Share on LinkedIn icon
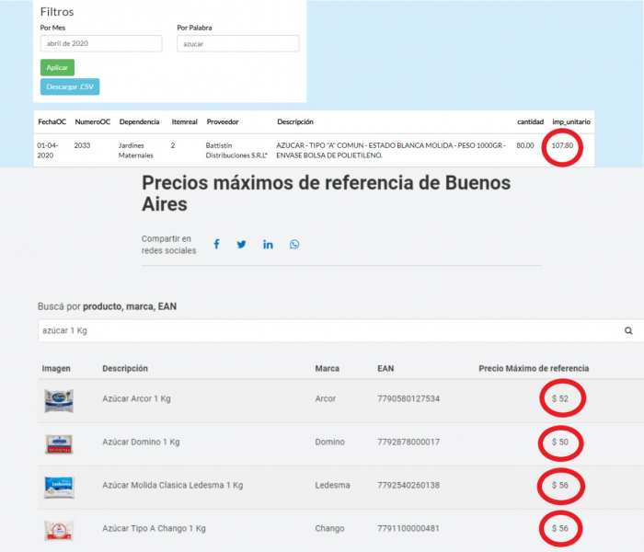 [268, 245]
